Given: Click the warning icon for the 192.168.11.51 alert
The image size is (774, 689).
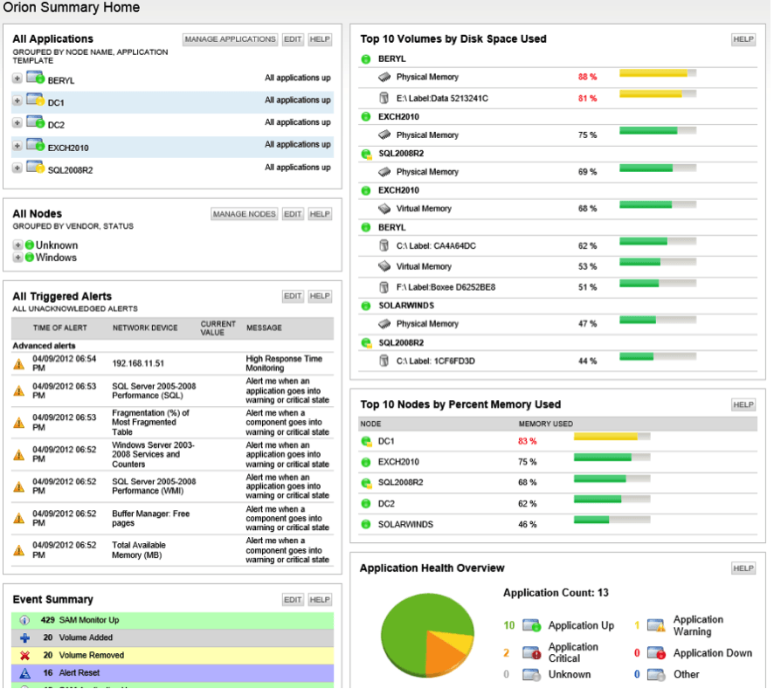Looking at the screenshot, I should pyautogui.click(x=18, y=364).
